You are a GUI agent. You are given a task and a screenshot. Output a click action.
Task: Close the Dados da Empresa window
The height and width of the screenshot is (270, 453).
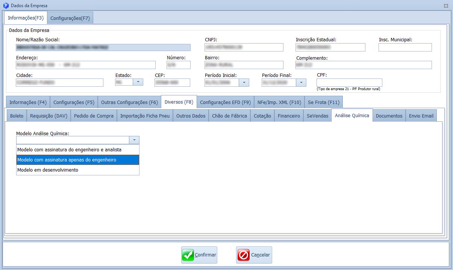(446, 6)
